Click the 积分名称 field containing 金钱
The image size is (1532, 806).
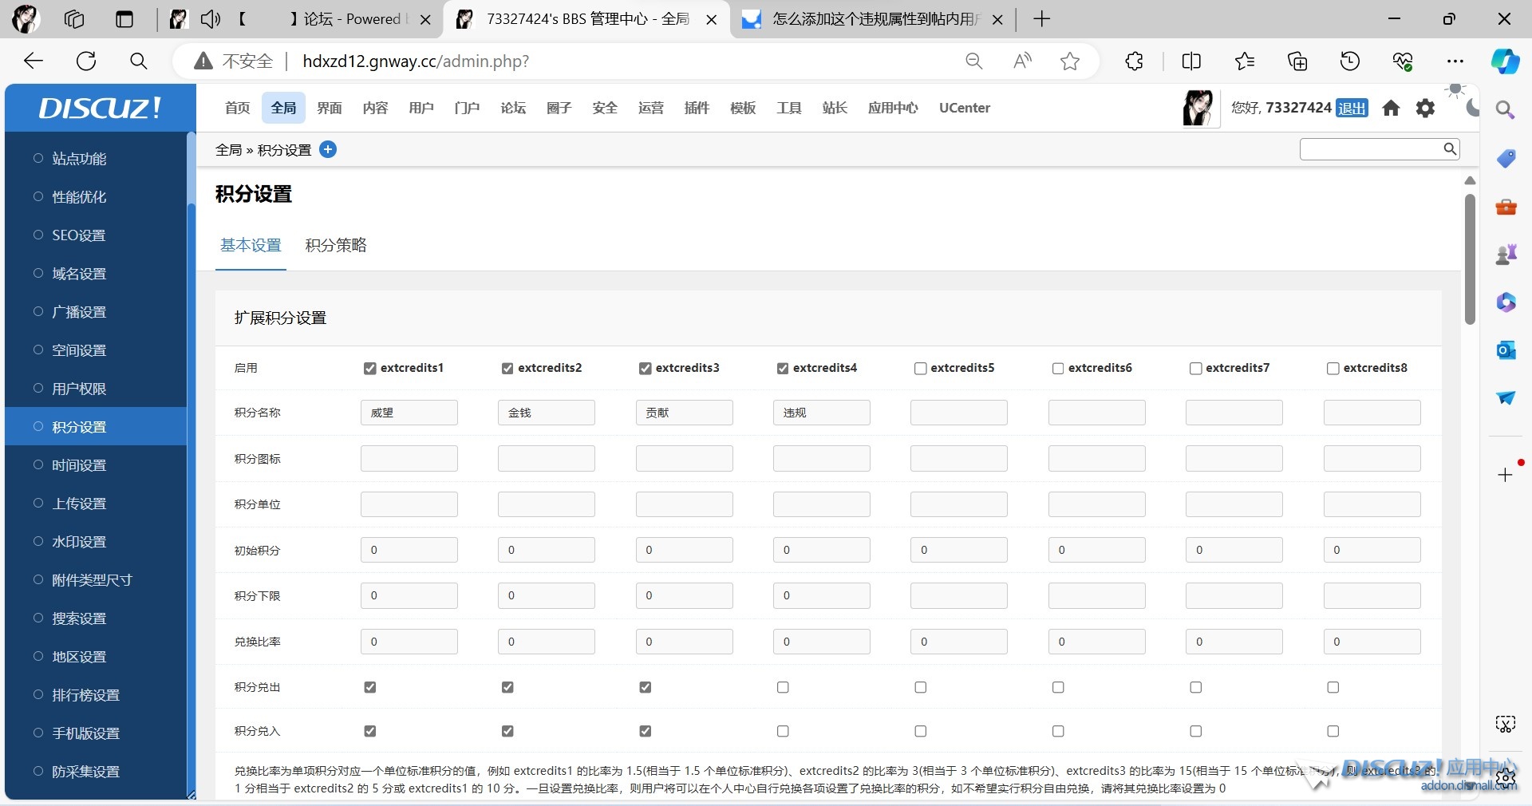[546, 413]
